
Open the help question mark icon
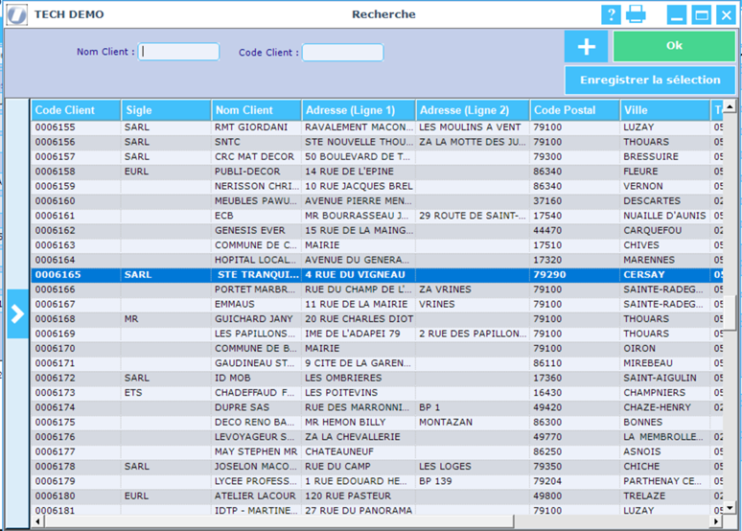point(611,14)
